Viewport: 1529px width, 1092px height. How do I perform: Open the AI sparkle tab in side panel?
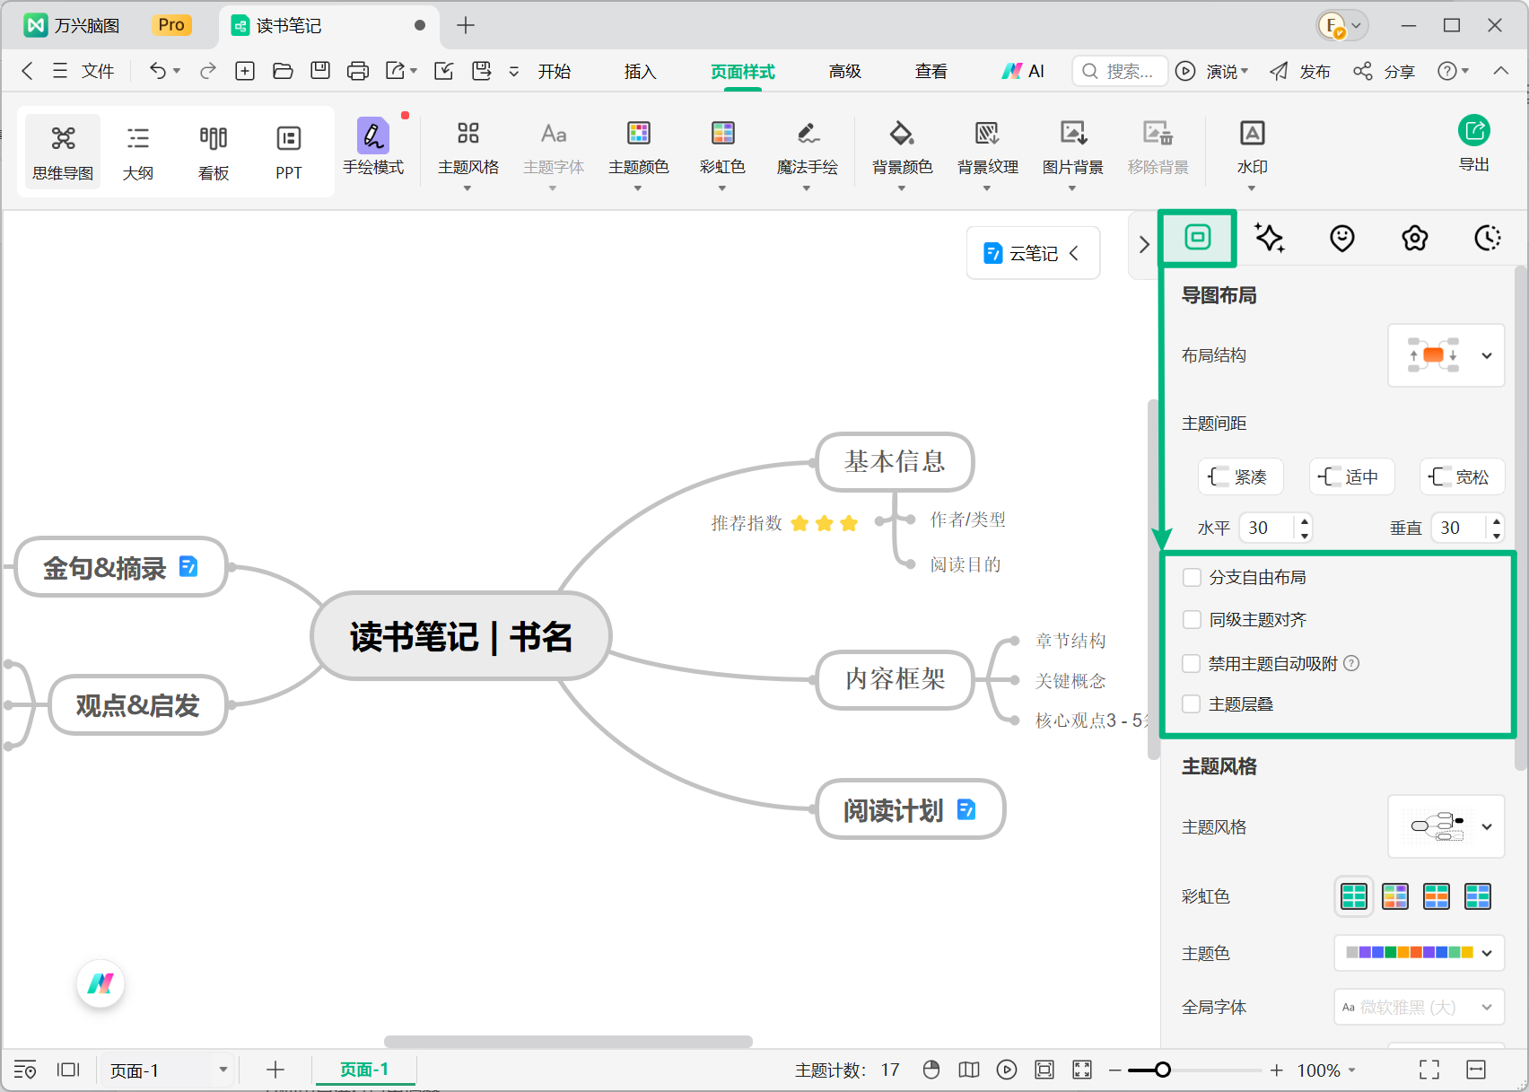click(x=1270, y=238)
